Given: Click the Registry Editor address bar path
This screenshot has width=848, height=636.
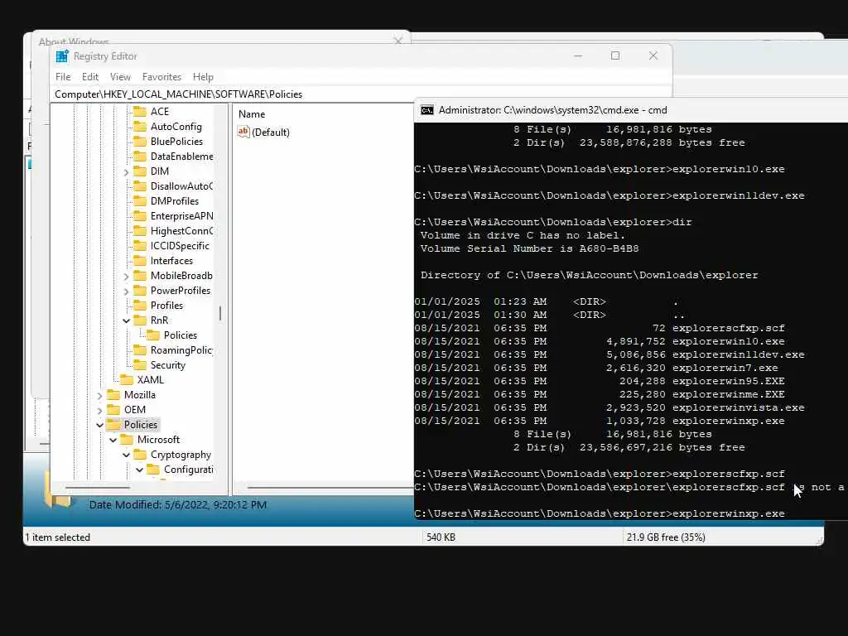Looking at the screenshot, I should pos(179,94).
